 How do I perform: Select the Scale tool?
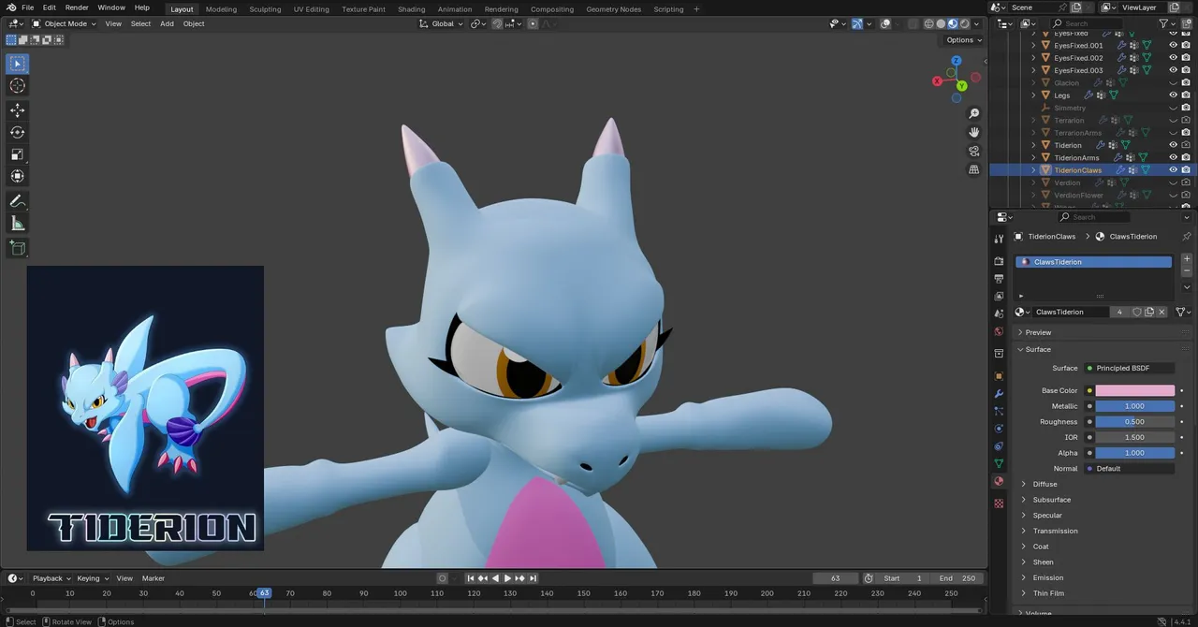(x=18, y=154)
